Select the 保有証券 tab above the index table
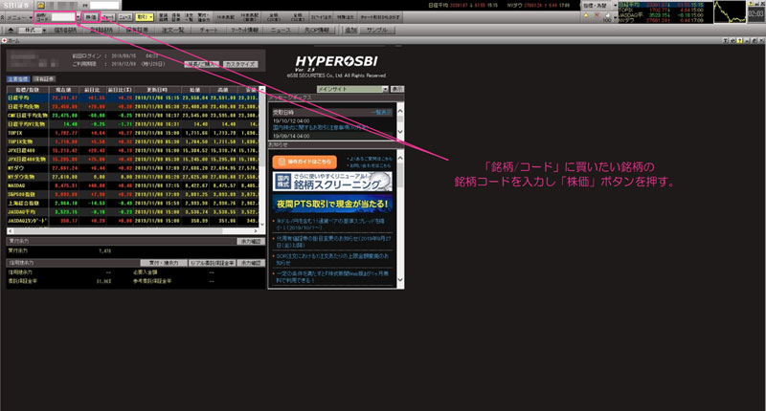The width and height of the screenshot is (766, 411). (x=44, y=79)
